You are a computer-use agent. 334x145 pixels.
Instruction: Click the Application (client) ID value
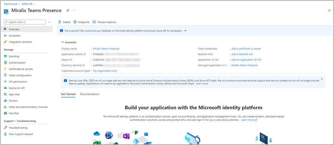coord(116,54)
